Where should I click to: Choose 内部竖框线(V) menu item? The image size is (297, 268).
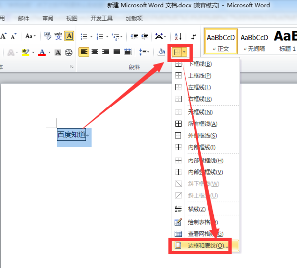click(x=206, y=172)
